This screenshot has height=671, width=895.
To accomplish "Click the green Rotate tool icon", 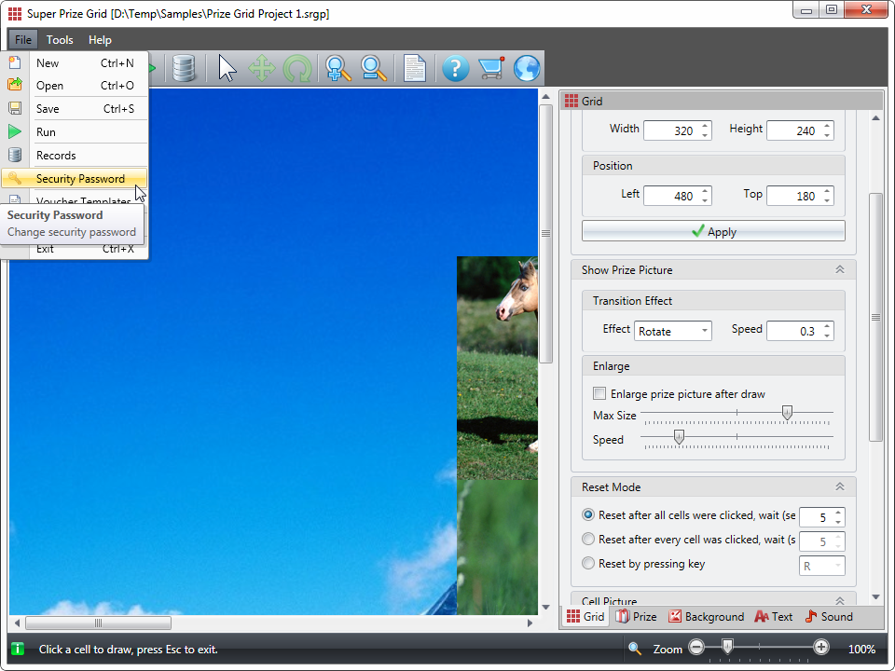I will (296, 68).
